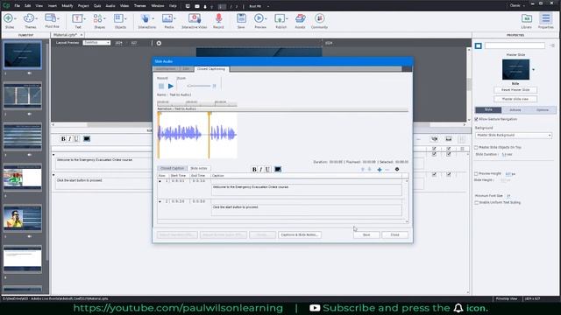
Task: Collapse caption row 2 in Slide Audio
Action: 160,202
